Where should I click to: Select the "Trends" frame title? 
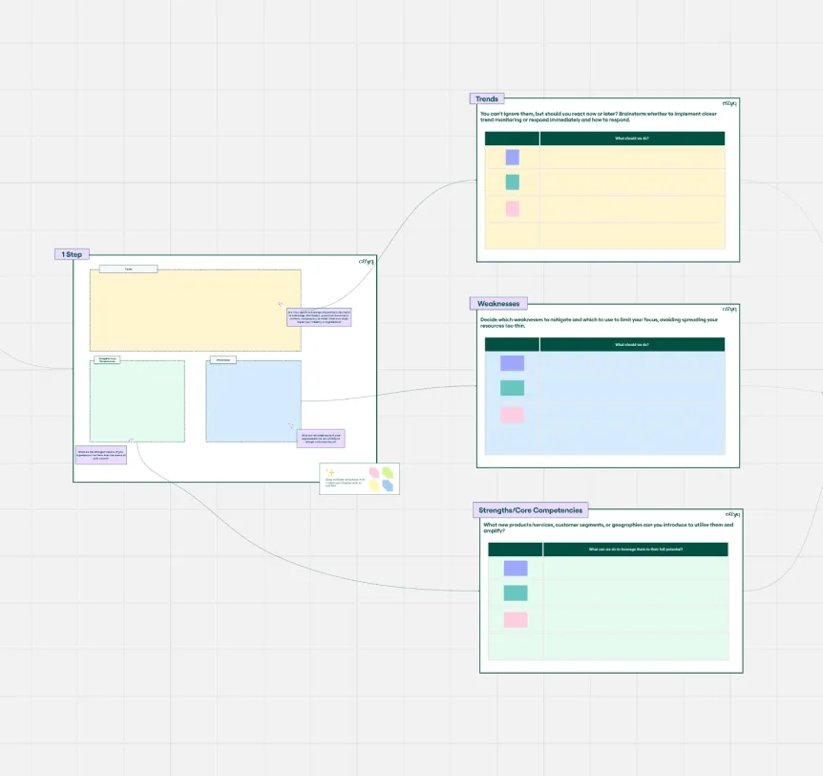click(487, 98)
